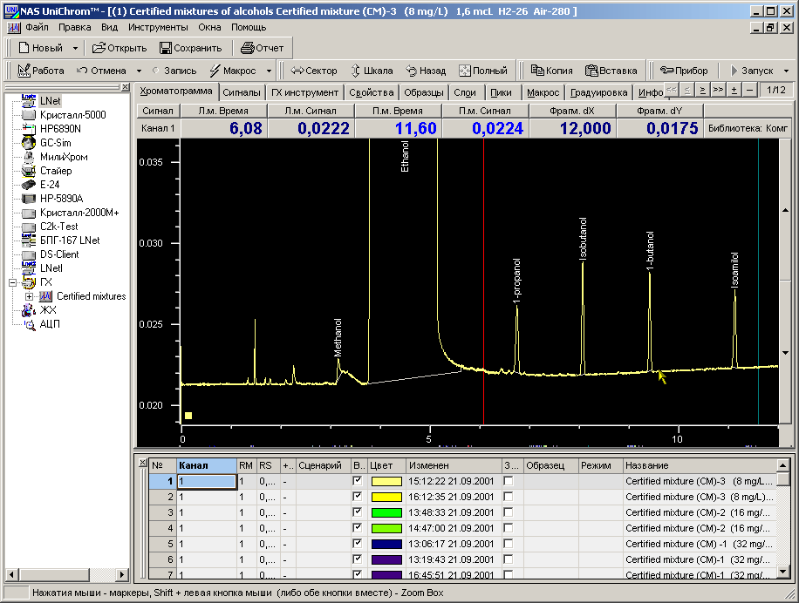The image size is (799, 603).
Task: Toggle visibility checkbox for layer row 4
Action: (358, 528)
